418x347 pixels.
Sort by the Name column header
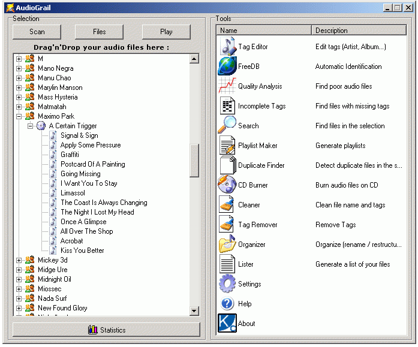pos(264,31)
